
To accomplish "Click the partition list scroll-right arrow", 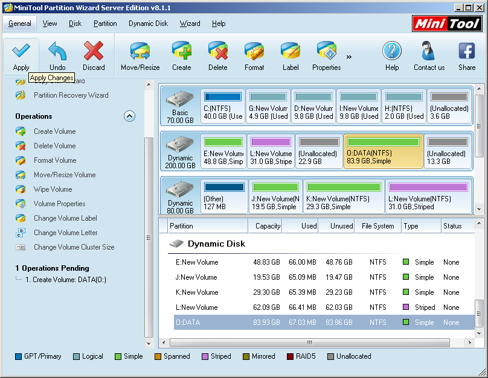I will pos(470,342).
